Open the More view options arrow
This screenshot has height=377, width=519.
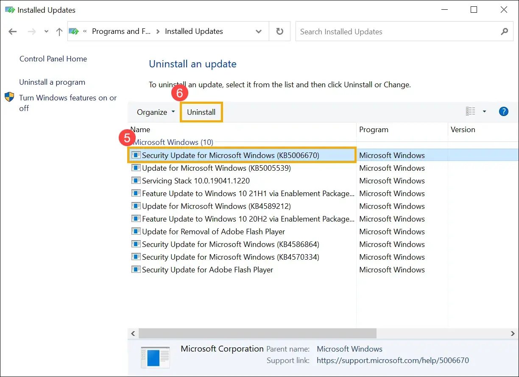click(x=484, y=111)
